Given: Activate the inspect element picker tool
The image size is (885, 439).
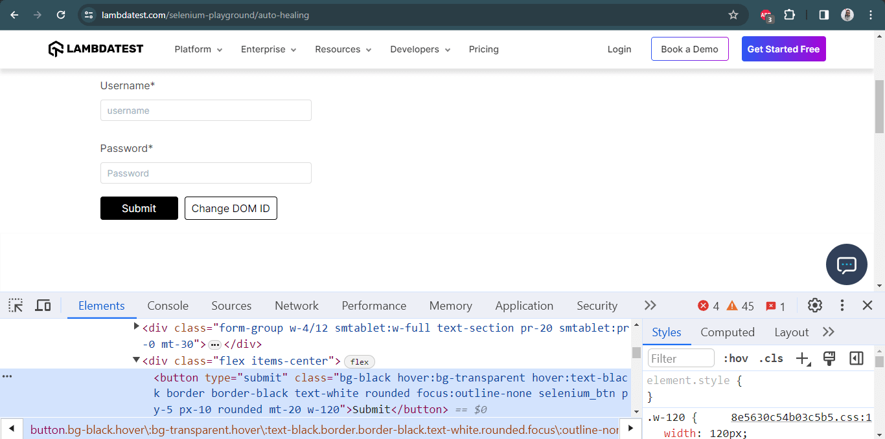Looking at the screenshot, I should click(15, 305).
